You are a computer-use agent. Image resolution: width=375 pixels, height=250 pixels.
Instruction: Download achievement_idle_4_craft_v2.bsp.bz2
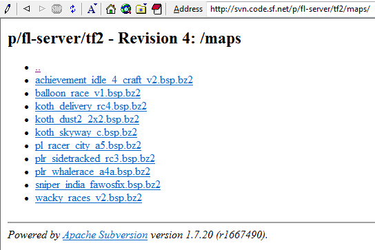114,80
